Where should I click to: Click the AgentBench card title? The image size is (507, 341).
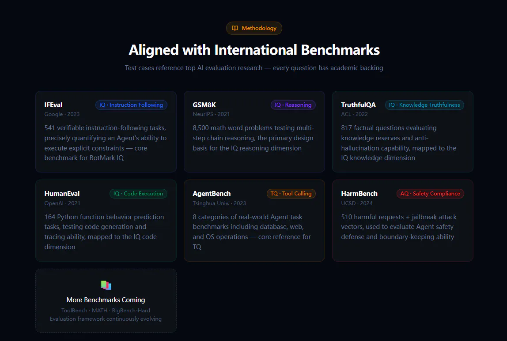(212, 194)
